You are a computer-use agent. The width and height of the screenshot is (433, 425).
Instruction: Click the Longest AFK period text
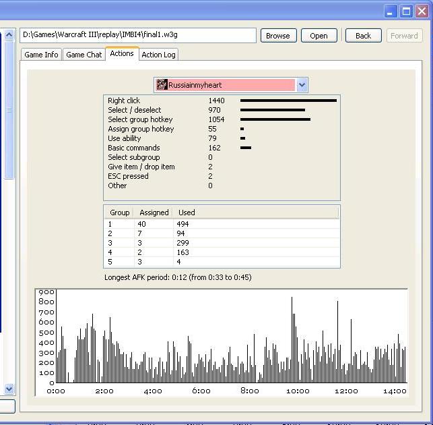pyautogui.click(x=178, y=277)
